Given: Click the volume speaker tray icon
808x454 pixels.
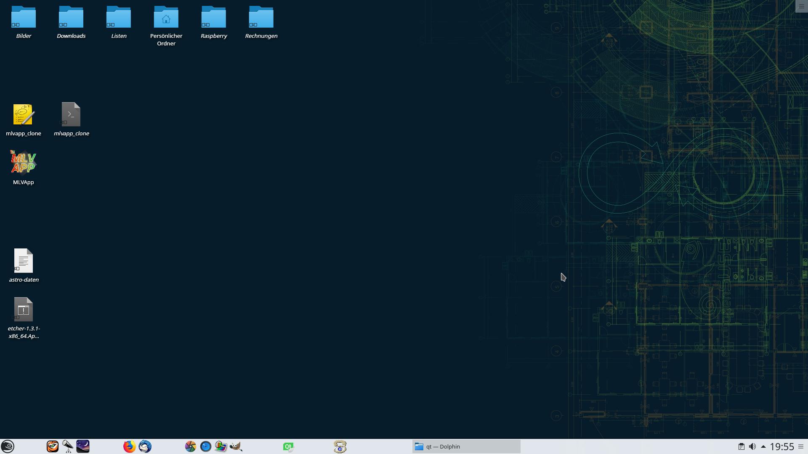Looking at the screenshot, I should pos(752,446).
